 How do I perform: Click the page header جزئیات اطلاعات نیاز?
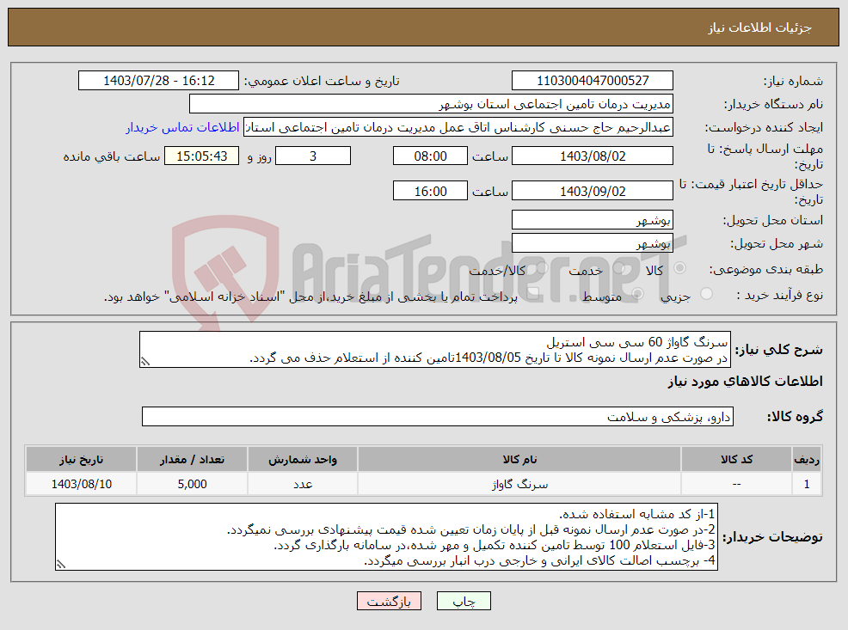coord(760,28)
